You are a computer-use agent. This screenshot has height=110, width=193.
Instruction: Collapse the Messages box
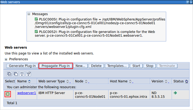(x=29, y=14)
